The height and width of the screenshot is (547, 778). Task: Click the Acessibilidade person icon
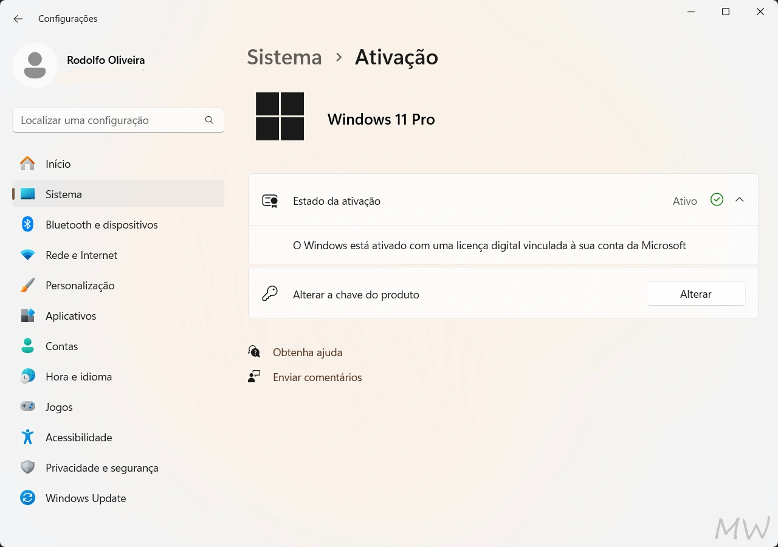(27, 437)
